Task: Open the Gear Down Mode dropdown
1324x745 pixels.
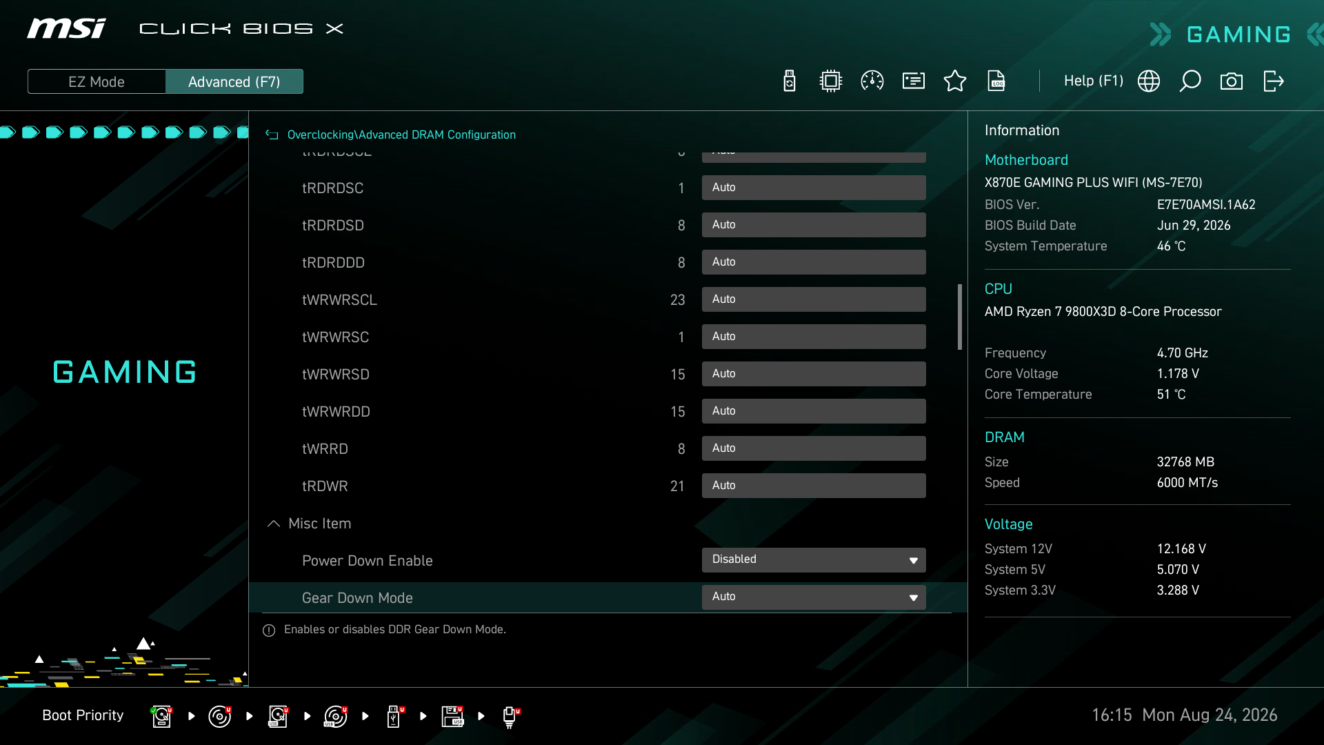Action: pyautogui.click(x=814, y=597)
